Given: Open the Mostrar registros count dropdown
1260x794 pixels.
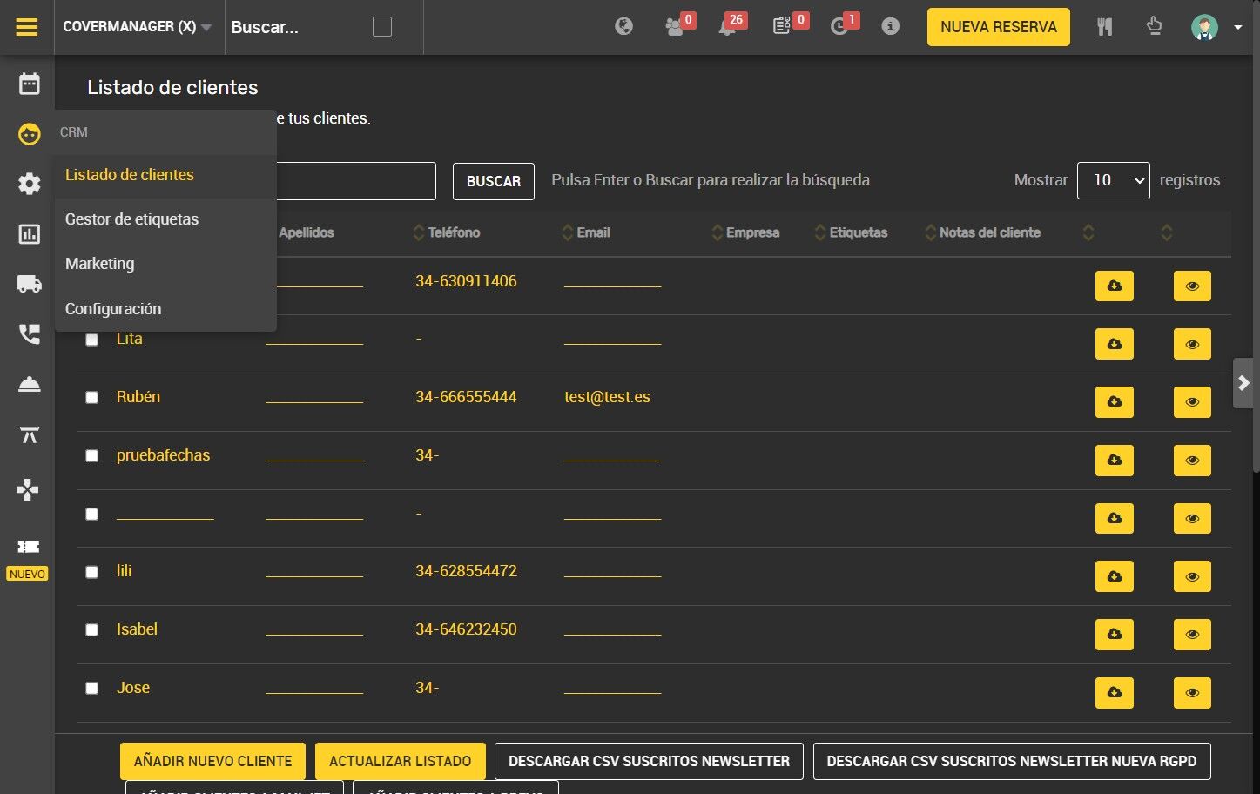Looking at the screenshot, I should (1113, 180).
